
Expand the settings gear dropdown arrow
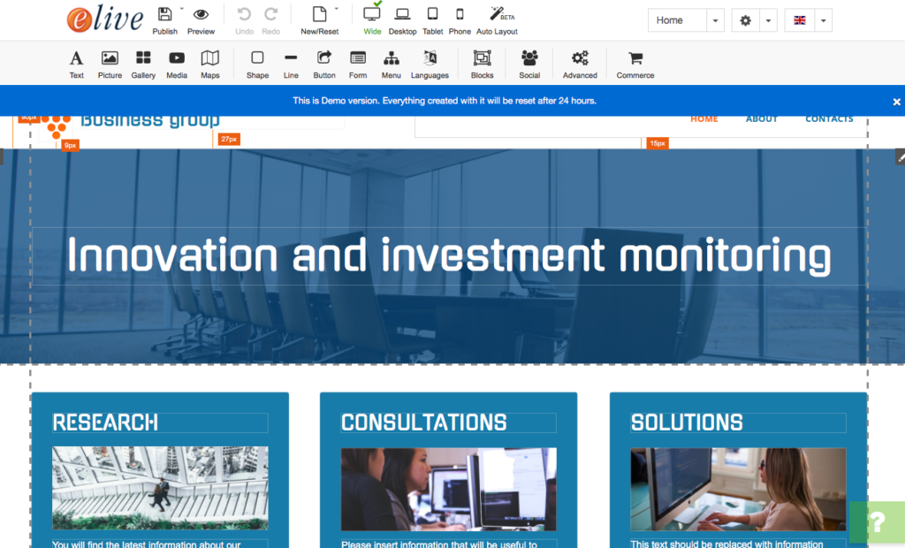click(x=768, y=20)
